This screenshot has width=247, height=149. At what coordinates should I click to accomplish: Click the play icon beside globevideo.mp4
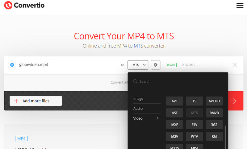[12, 65]
